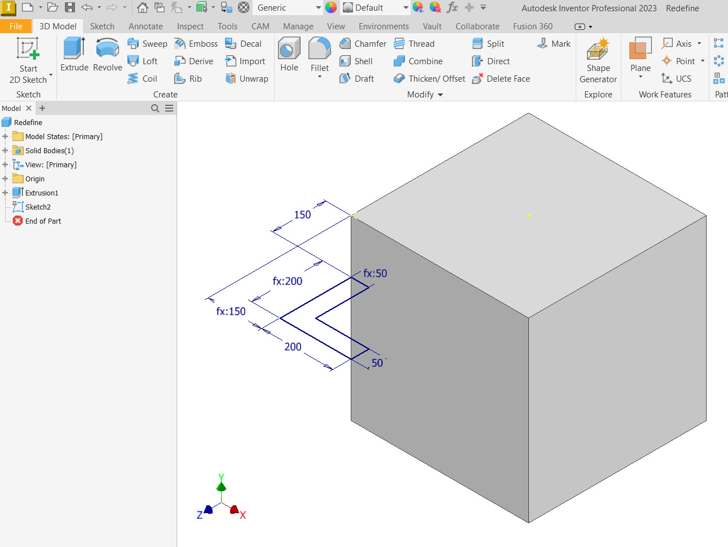This screenshot has height=547, width=728.
Task: Open the Generic material dropdown
Action: pos(318,8)
